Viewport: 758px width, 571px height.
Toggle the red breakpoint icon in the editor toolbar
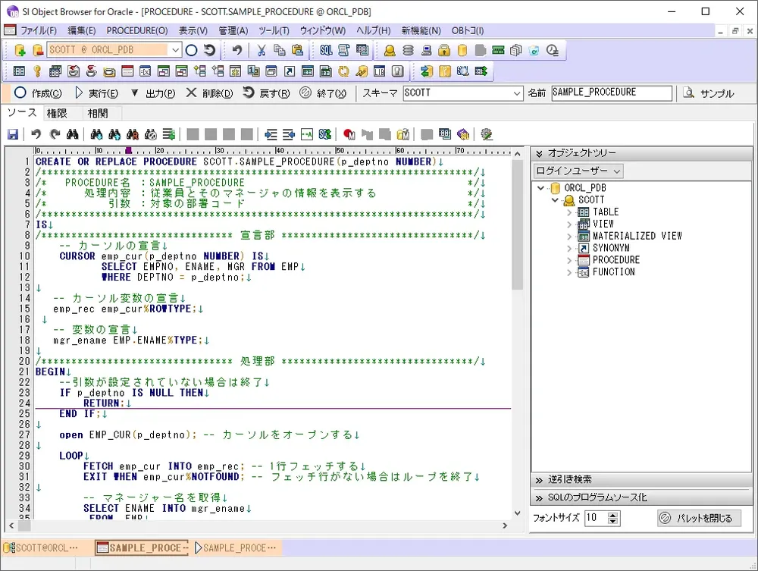[349, 134]
